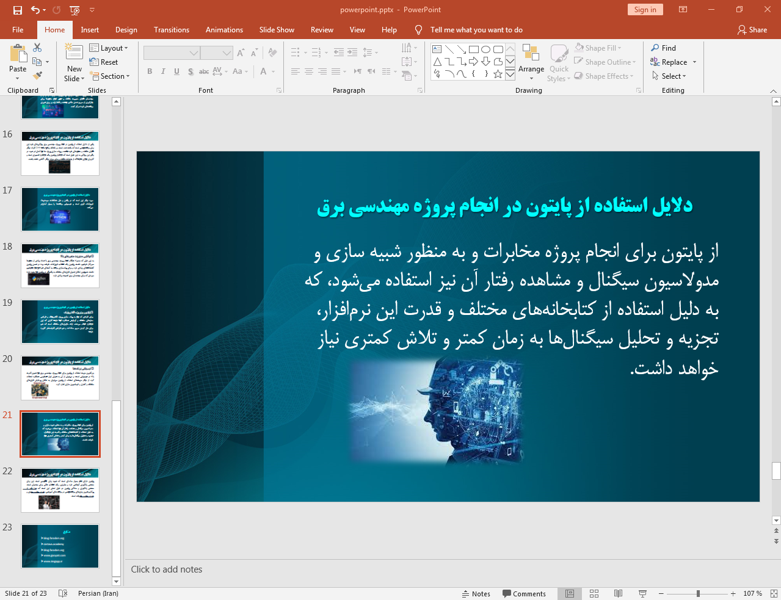
Task: Increase font size button
Action: click(241, 53)
